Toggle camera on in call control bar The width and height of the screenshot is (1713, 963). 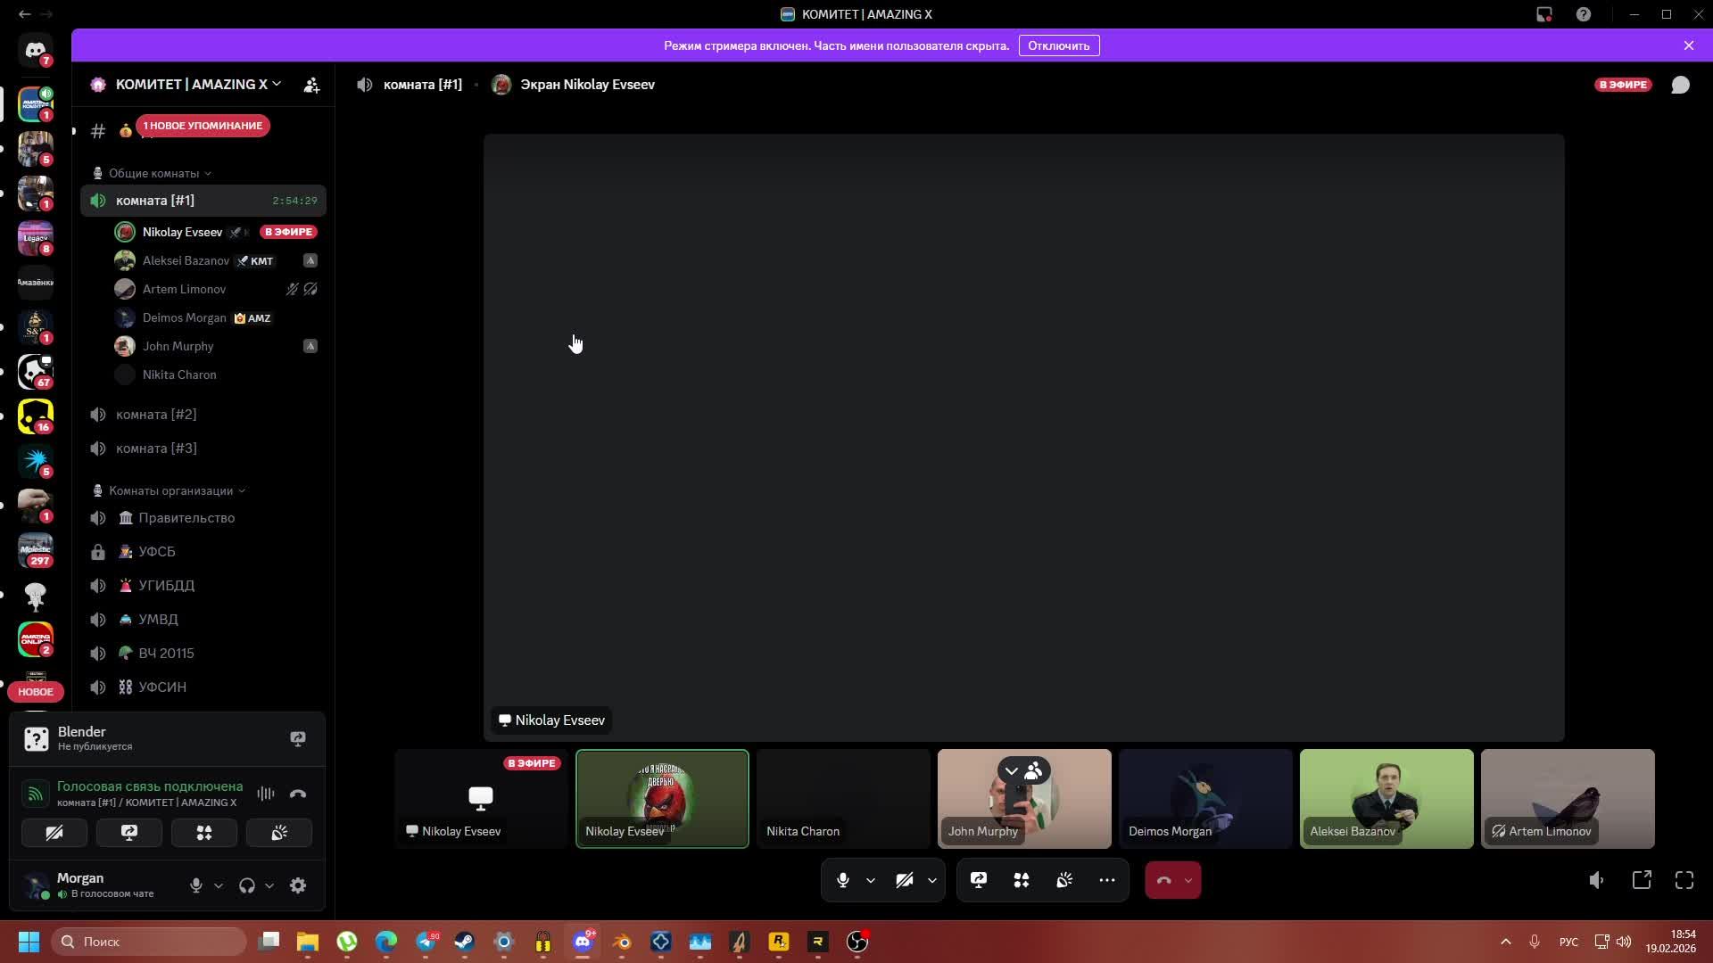click(x=904, y=880)
